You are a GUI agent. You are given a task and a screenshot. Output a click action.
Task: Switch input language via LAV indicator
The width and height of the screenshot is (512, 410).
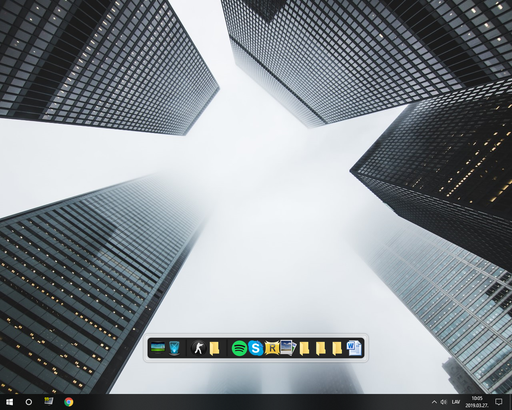click(456, 402)
